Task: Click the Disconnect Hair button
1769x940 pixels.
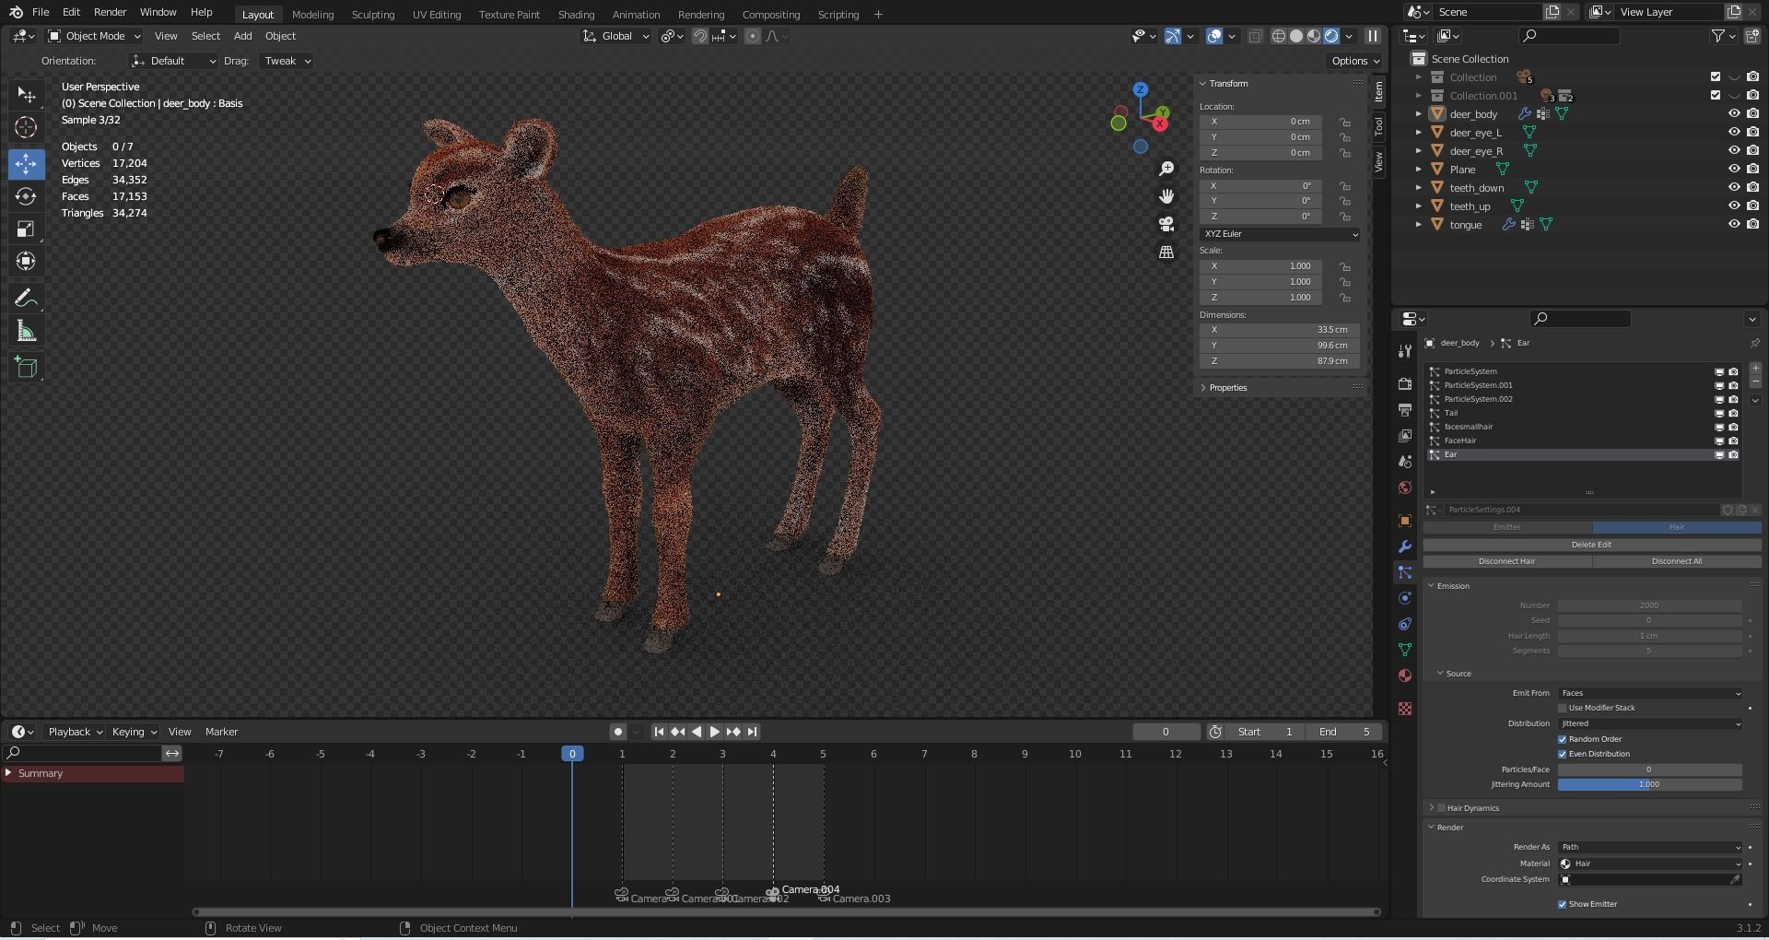Action: [x=1506, y=561]
